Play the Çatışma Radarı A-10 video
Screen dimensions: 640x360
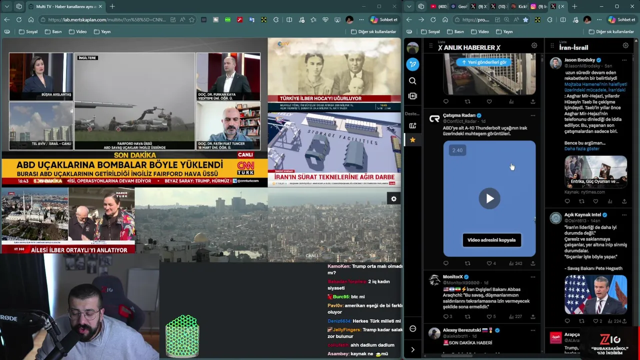point(489,198)
